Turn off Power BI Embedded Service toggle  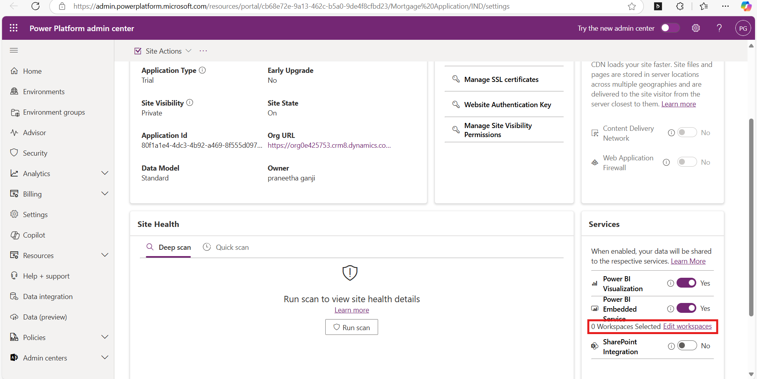coord(686,308)
